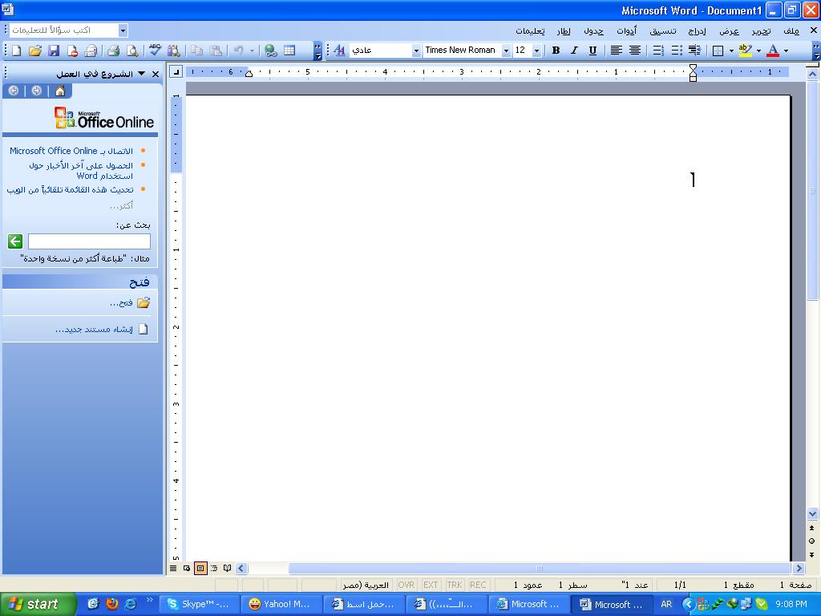Open the عرض (View) menu
Viewport: 821px width, 616px height.
point(729,31)
